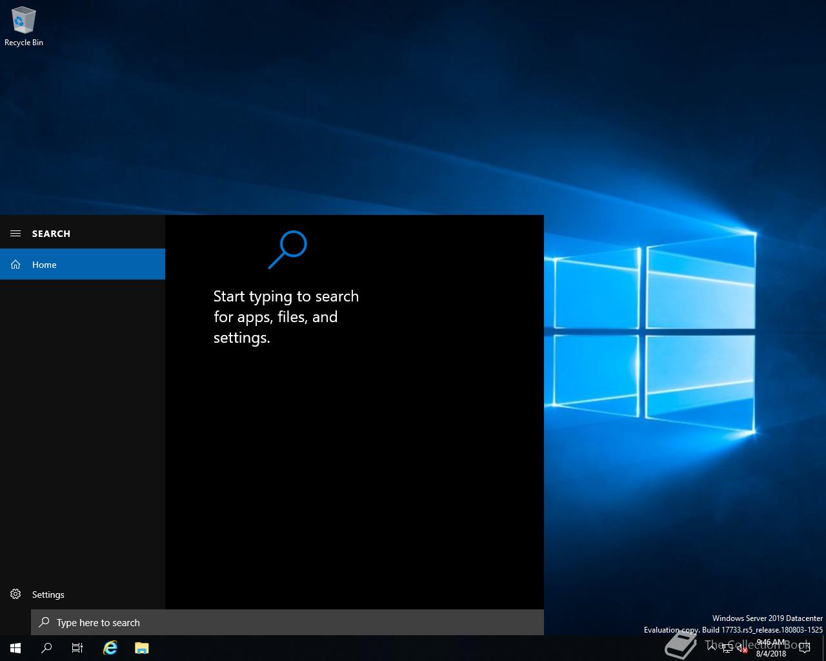Image resolution: width=826 pixels, height=661 pixels.
Task: Open the Windows Start button
Action: pos(15,648)
